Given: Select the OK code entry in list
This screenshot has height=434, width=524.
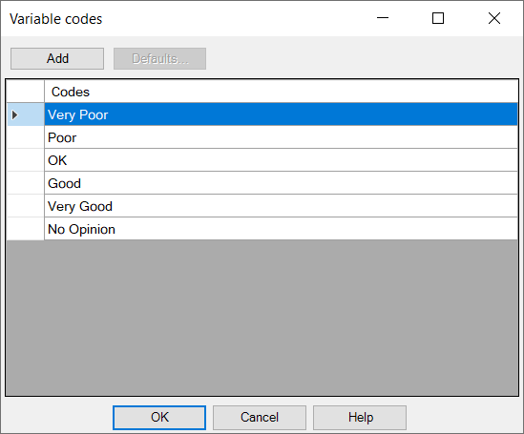Looking at the screenshot, I should click(281, 160).
